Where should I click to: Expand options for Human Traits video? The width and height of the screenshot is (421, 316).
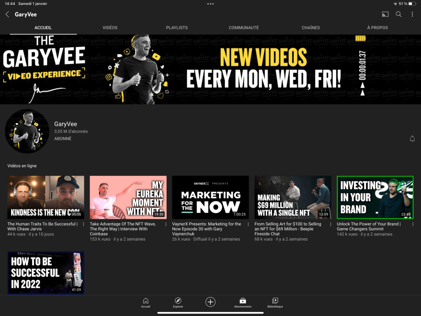tap(84, 225)
